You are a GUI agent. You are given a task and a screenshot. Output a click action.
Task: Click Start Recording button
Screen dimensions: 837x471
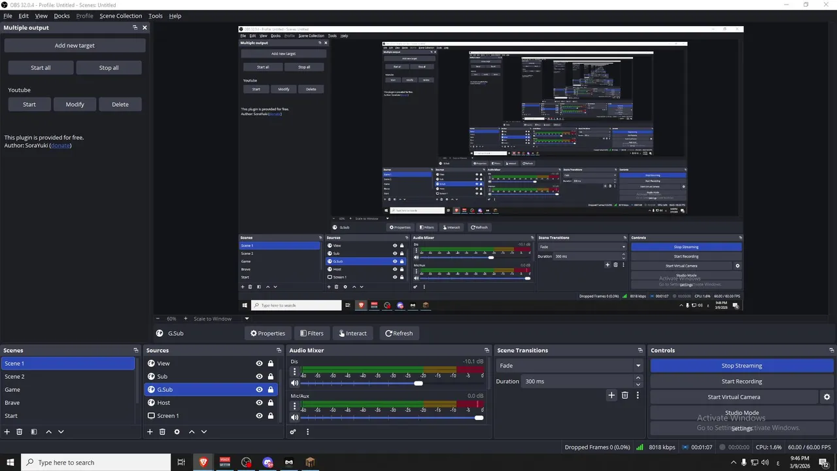[742, 381]
